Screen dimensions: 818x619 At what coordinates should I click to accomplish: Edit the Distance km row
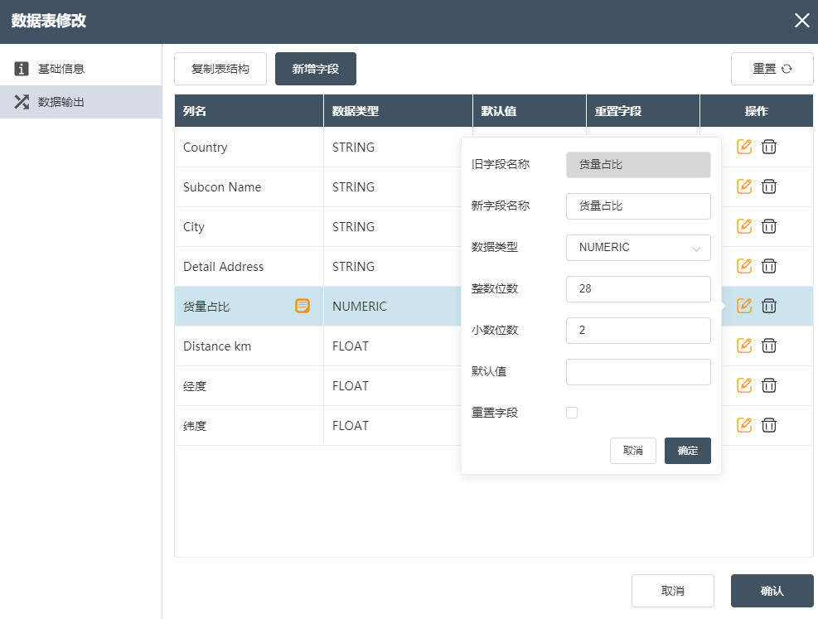point(744,346)
